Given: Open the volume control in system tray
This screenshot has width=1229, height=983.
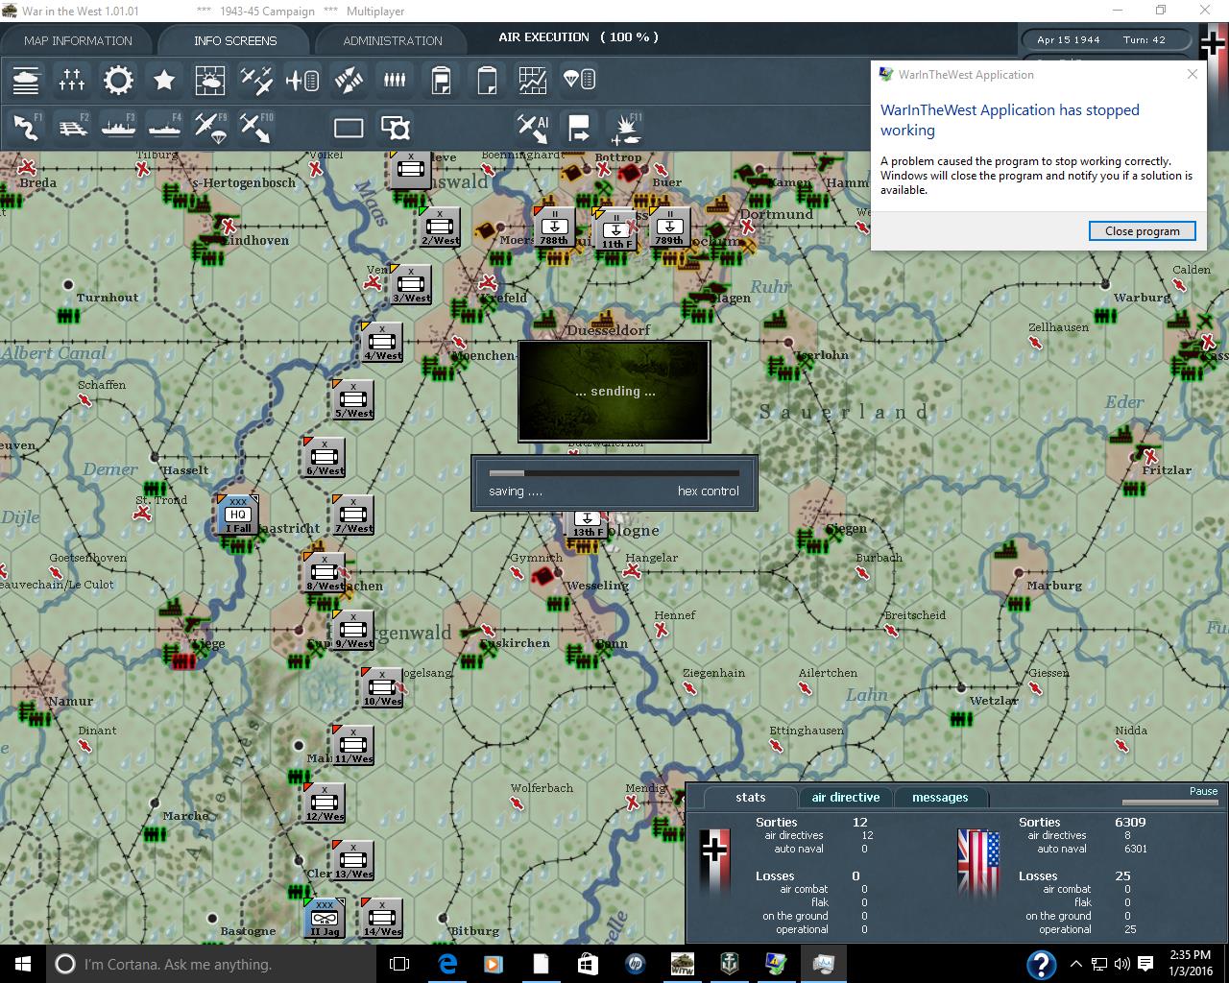Looking at the screenshot, I should [x=1121, y=964].
